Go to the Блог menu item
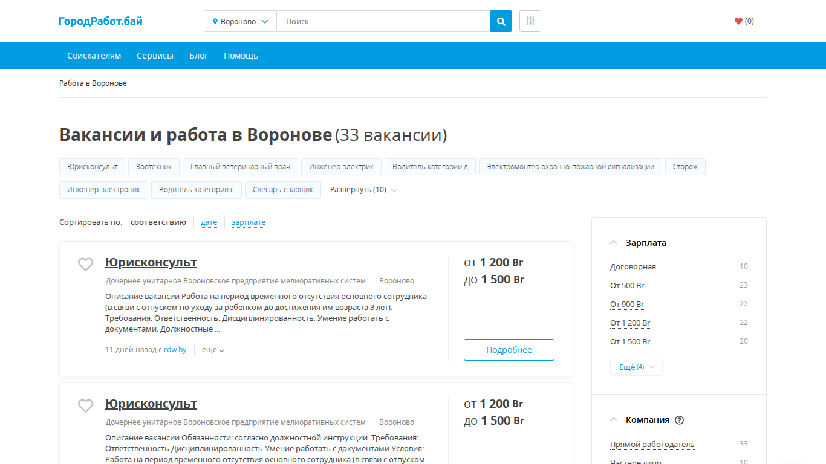826x464 pixels. pyautogui.click(x=199, y=56)
